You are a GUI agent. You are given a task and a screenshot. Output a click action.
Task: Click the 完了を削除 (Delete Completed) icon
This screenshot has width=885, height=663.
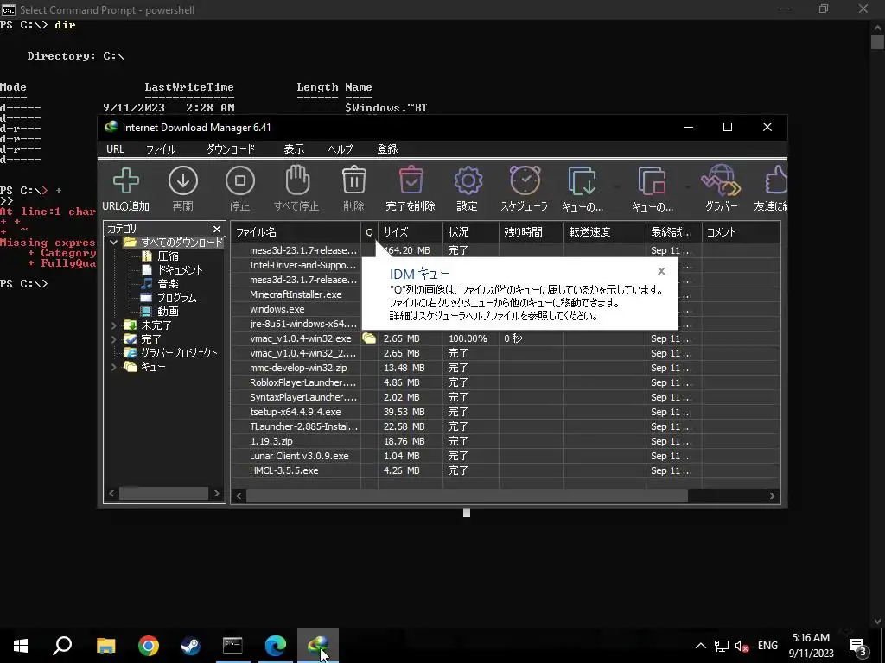pos(411,180)
